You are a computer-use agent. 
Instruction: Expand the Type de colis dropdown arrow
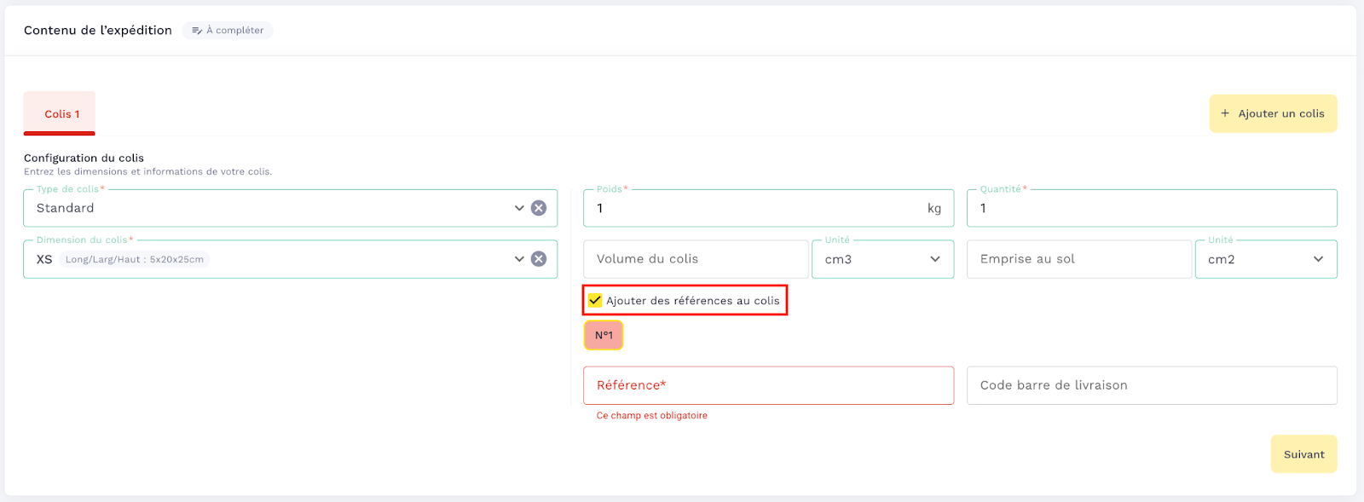[x=519, y=208]
